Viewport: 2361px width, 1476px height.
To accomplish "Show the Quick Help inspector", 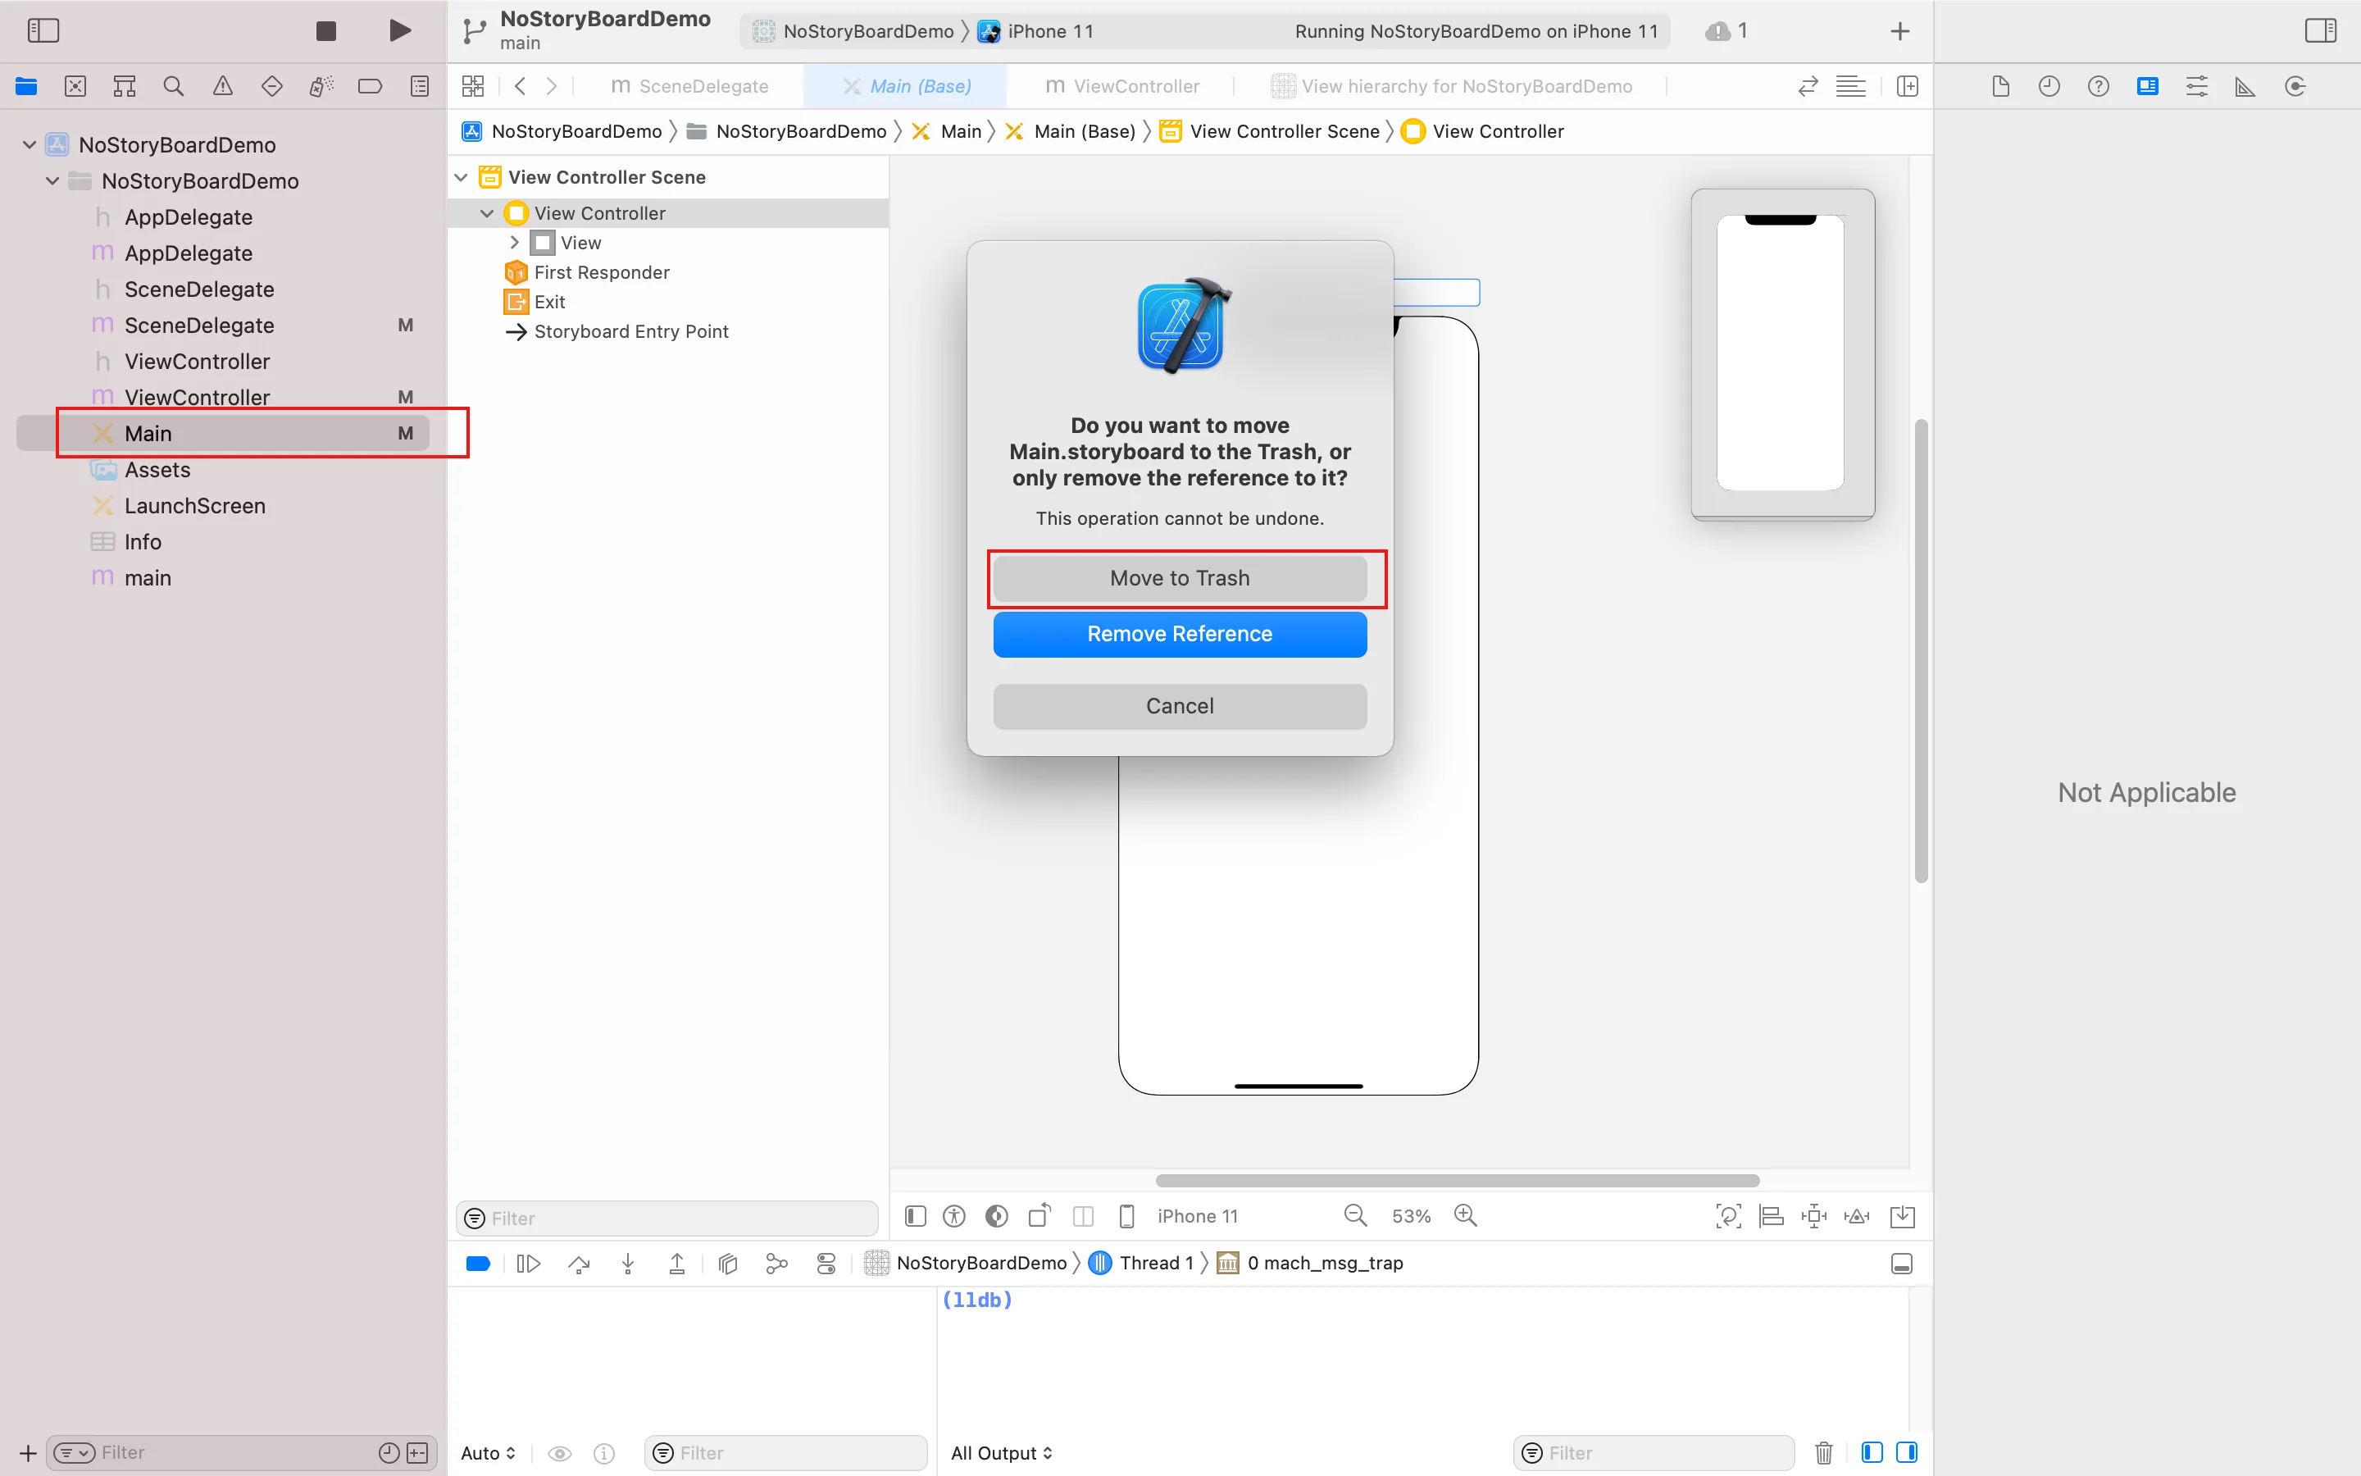I will [2099, 87].
